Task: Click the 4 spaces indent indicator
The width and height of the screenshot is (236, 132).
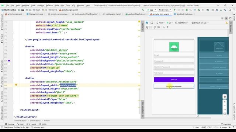Action: coord(223,127)
